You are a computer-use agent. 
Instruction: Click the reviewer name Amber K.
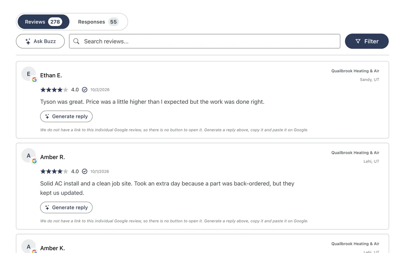(x=52, y=248)
